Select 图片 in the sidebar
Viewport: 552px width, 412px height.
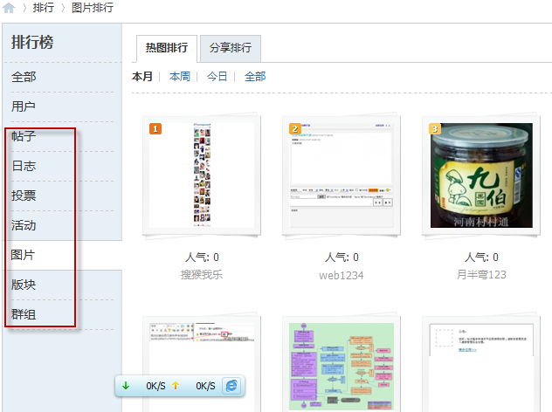pos(23,255)
